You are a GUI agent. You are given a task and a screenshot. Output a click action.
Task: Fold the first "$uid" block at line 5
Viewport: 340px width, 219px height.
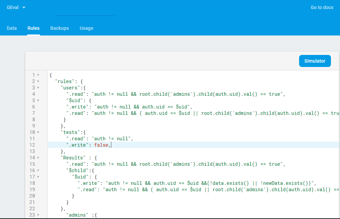(x=38, y=100)
